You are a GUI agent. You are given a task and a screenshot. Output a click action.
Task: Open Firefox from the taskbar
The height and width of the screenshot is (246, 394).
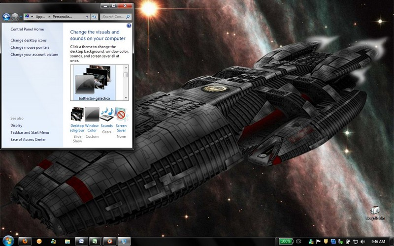point(25,241)
